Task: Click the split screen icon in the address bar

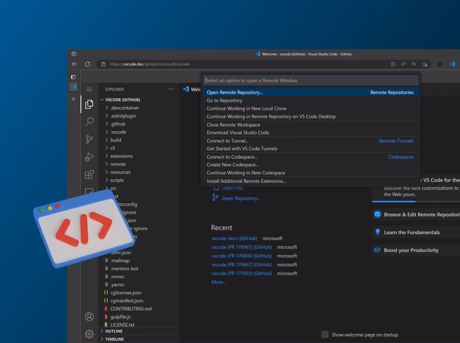Action: coord(393,64)
